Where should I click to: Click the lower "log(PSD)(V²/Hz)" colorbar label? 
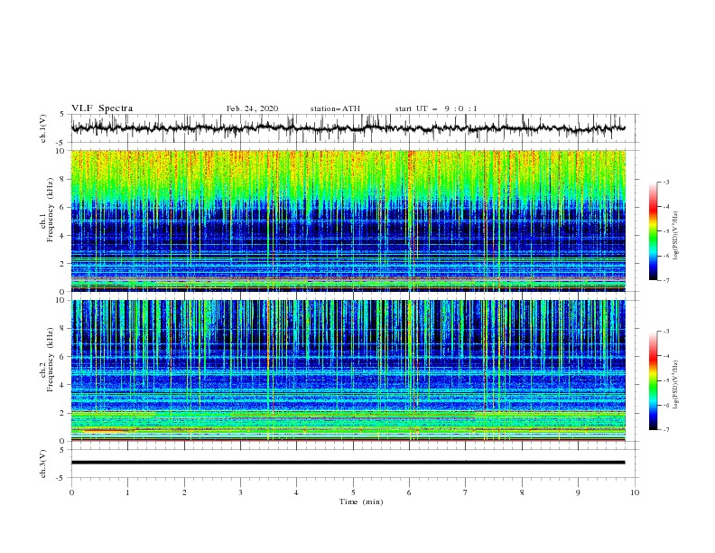(676, 385)
